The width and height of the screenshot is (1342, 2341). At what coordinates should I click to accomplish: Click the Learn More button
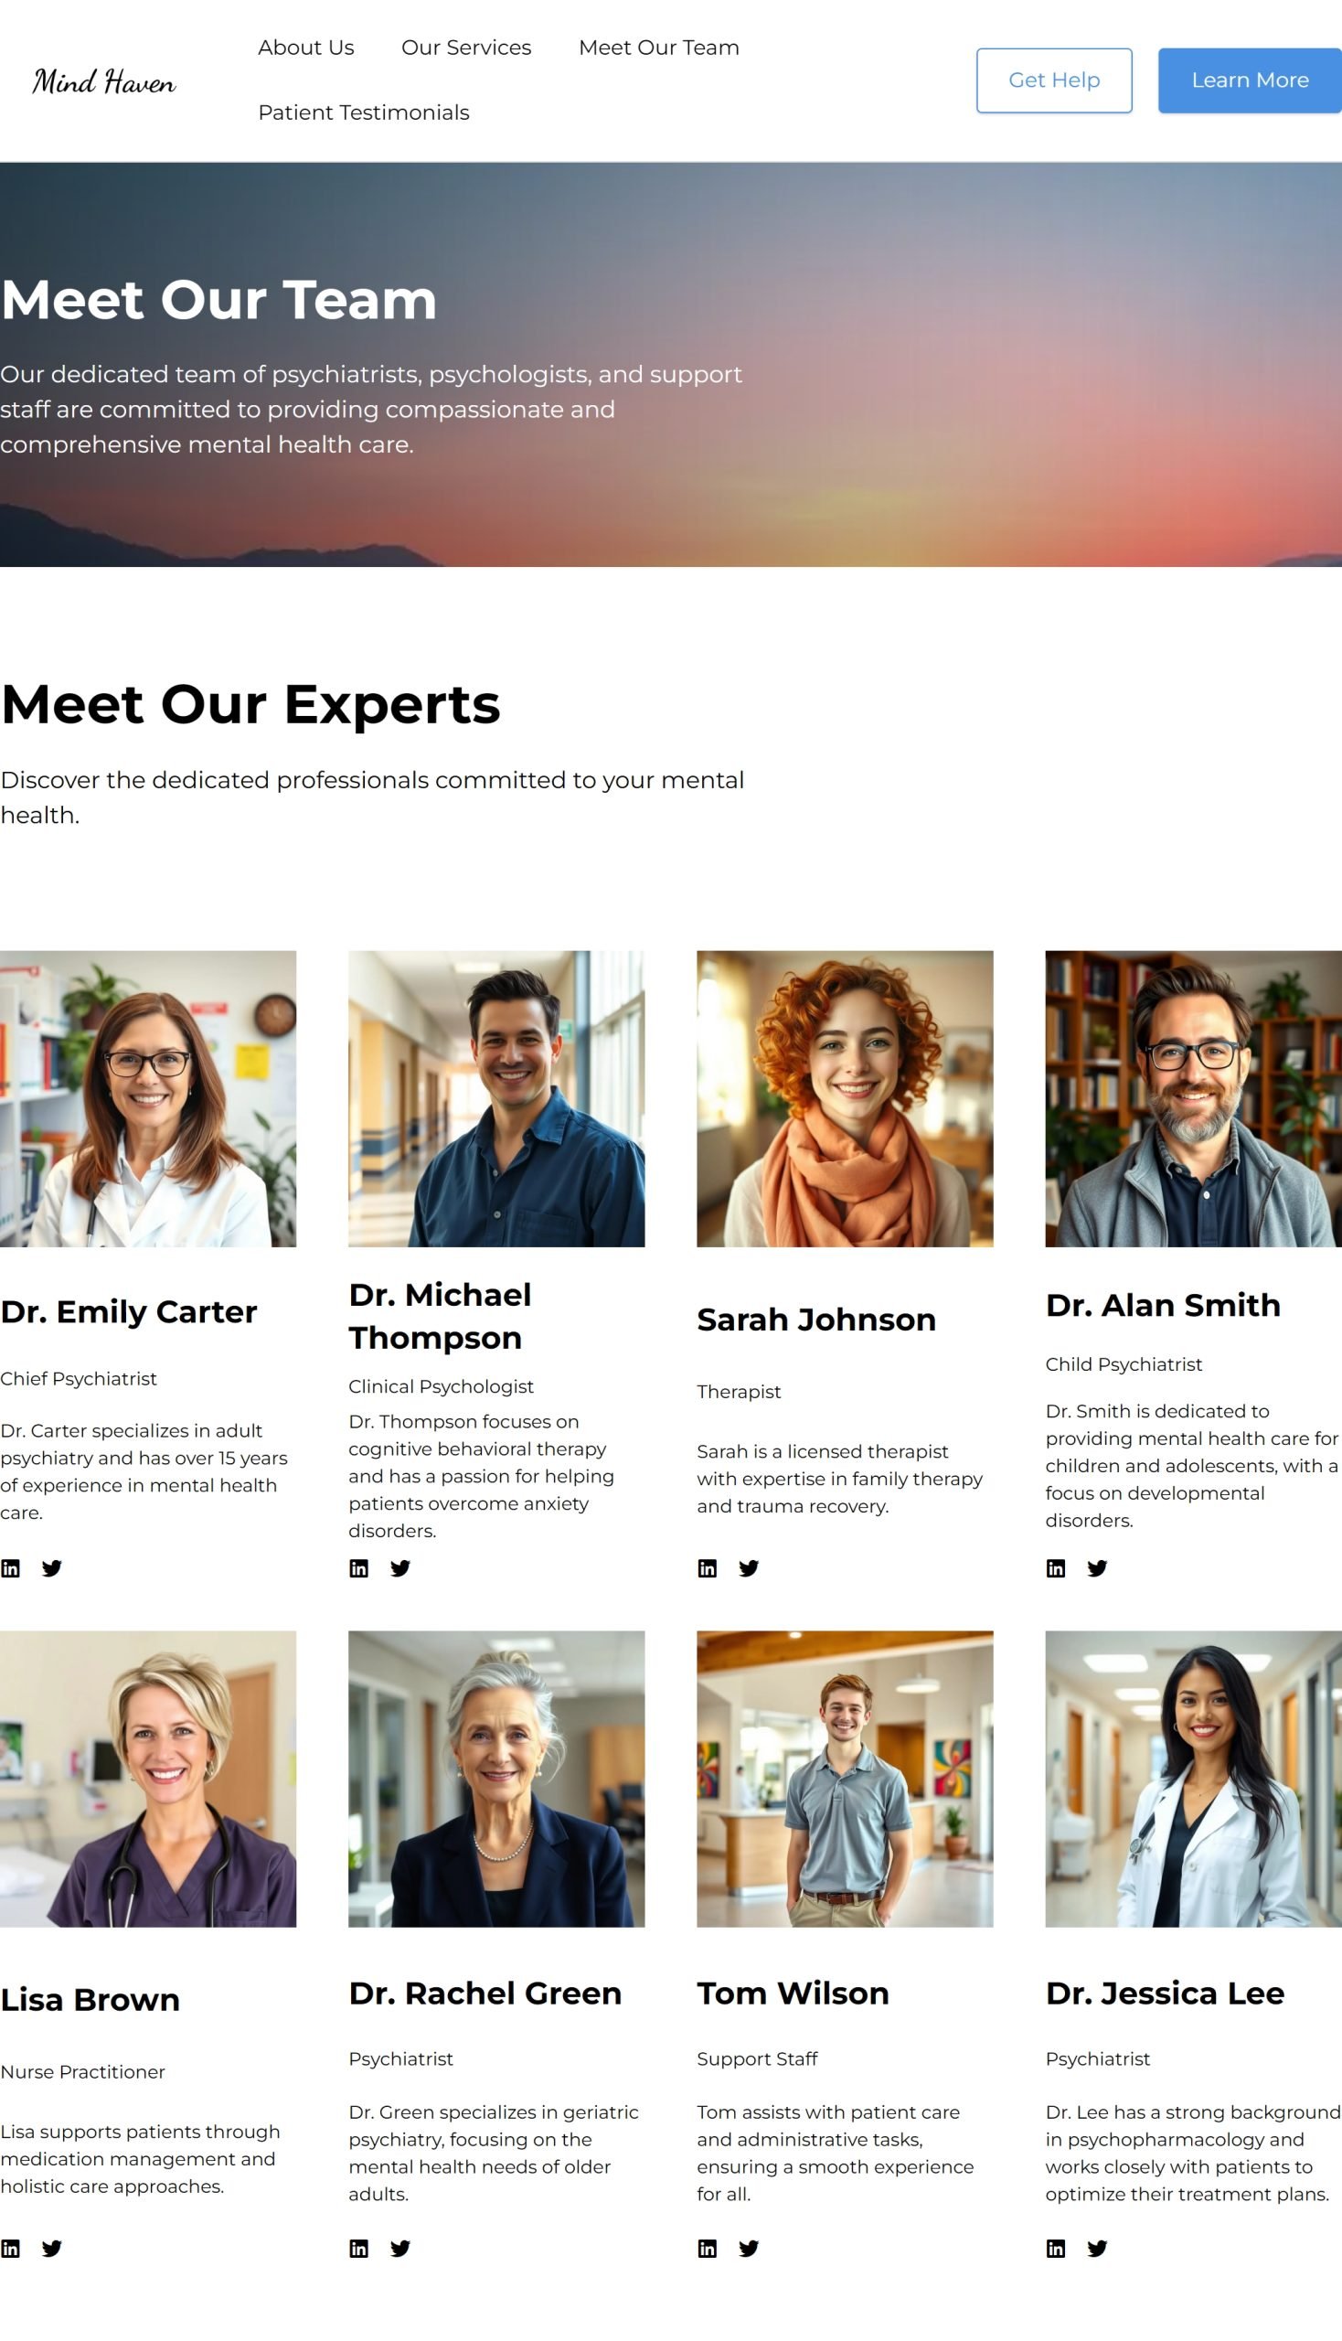pyautogui.click(x=1250, y=81)
